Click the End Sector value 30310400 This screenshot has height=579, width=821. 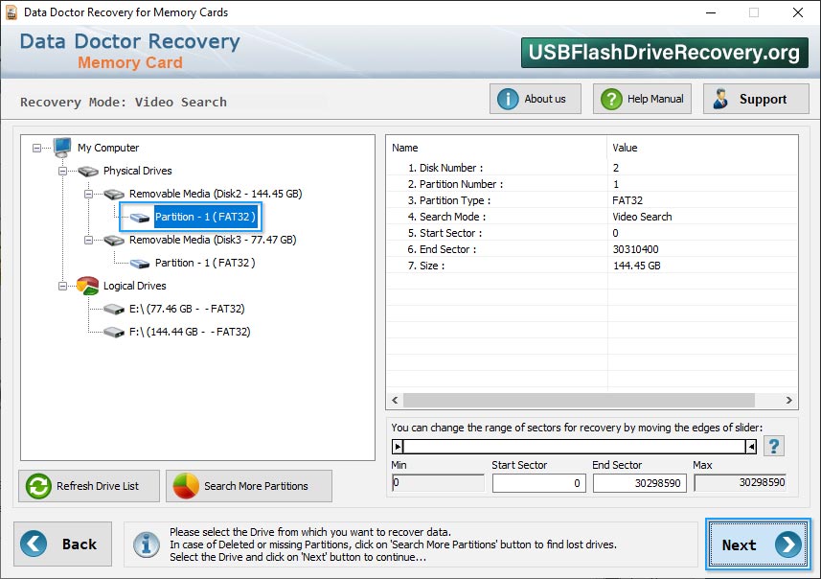(636, 249)
